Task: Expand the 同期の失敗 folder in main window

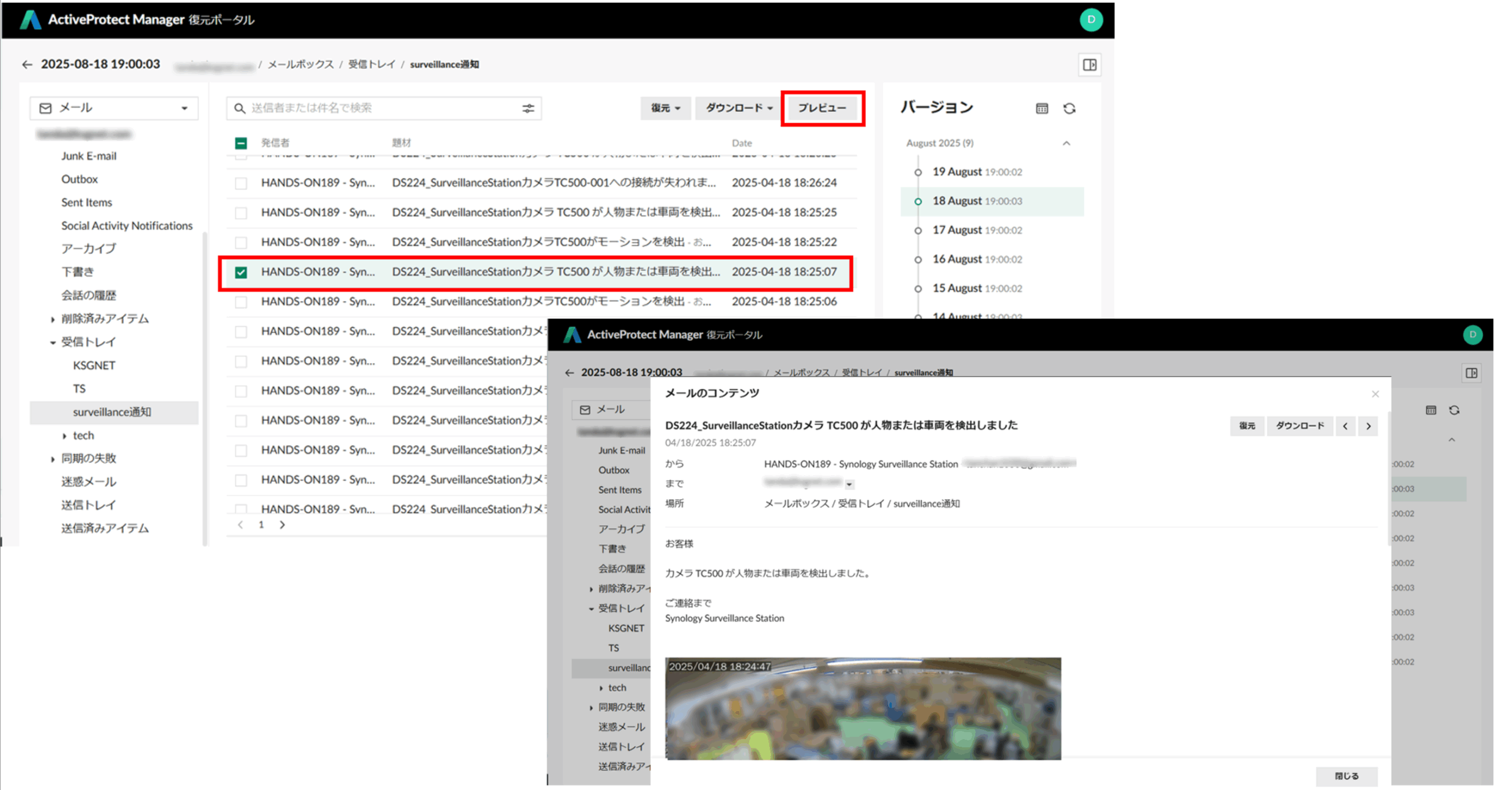Action: click(x=53, y=459)
